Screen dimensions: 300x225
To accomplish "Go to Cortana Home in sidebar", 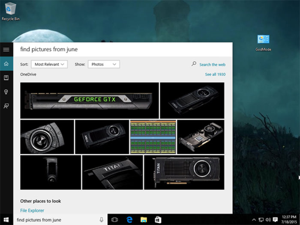I will pos(6,64).
